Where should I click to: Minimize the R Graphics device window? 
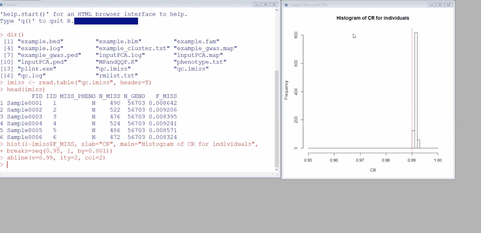(431, 5)
